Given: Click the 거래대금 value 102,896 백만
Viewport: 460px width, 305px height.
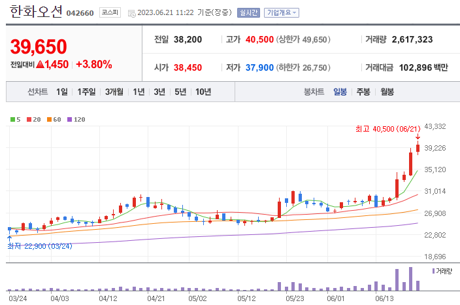Looking at the screenshot, I should coord(423,67).
